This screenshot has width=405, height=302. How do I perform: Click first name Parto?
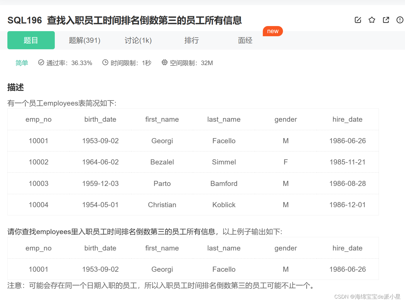pos(162,184)
